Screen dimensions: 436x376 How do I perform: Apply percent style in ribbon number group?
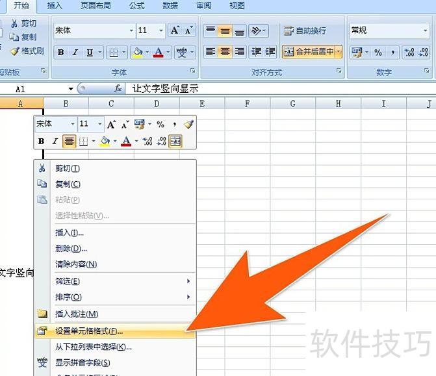click(x=378, y=52)
